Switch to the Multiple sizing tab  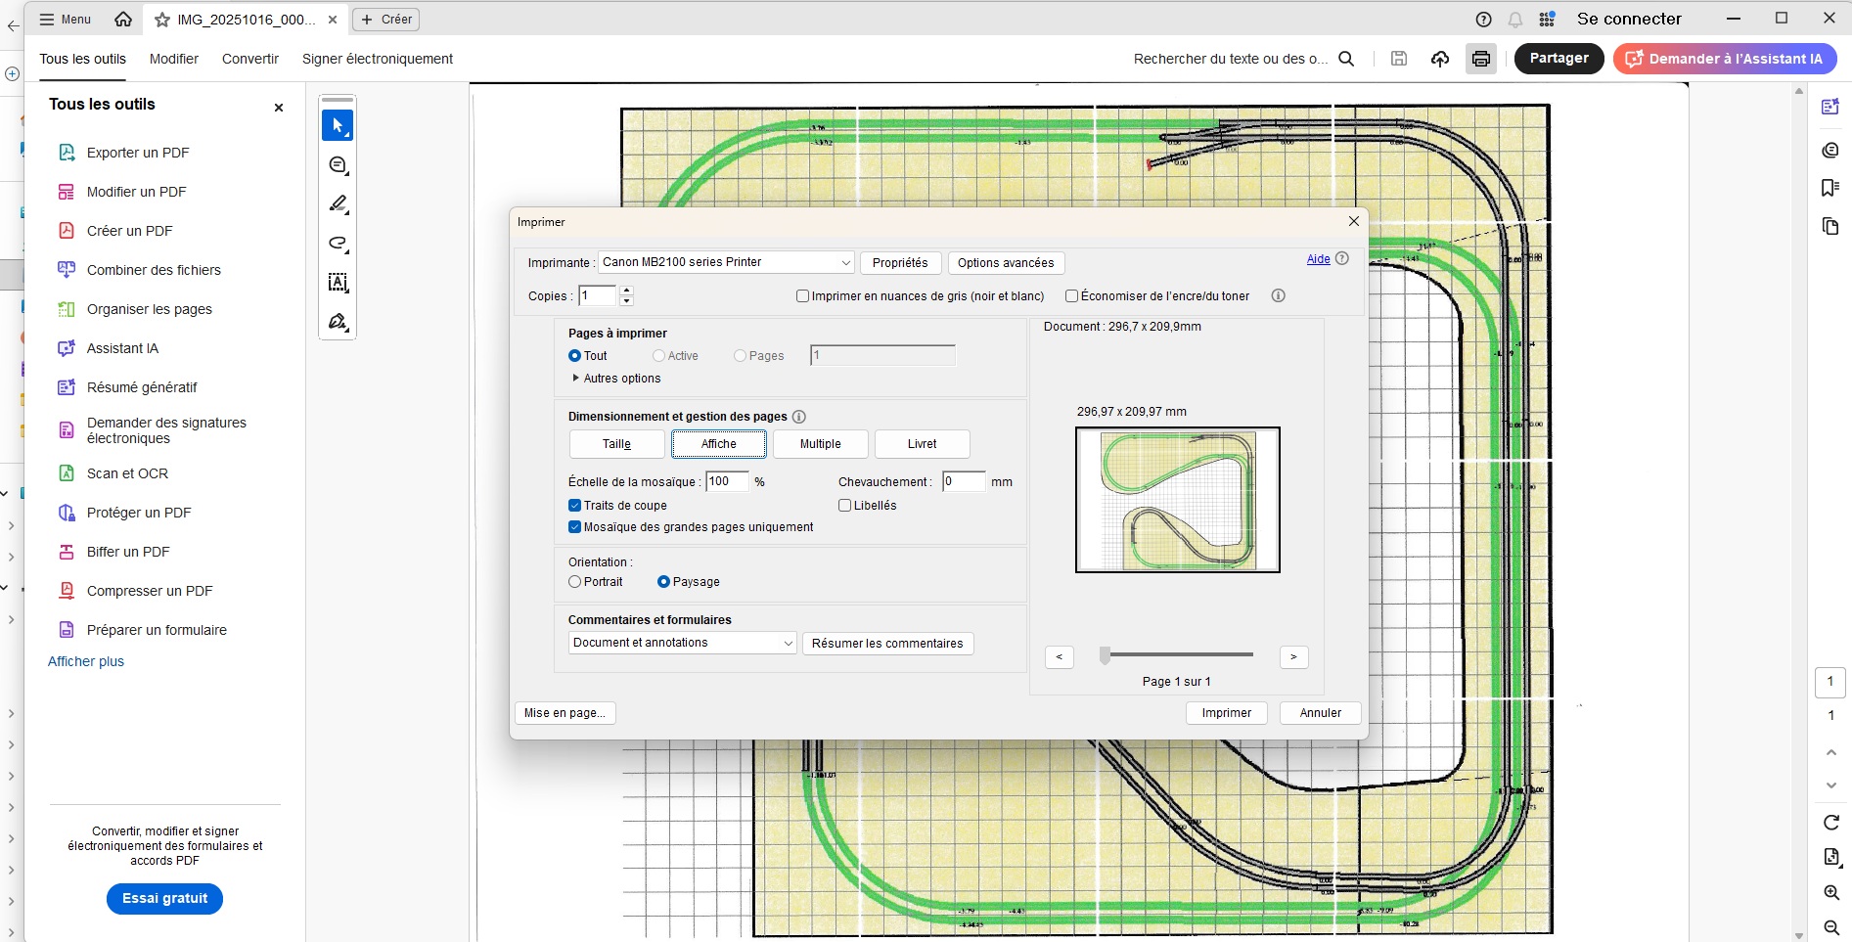coord(820,444)
